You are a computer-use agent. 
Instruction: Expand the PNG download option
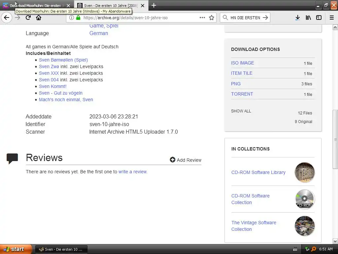point(236,84)
